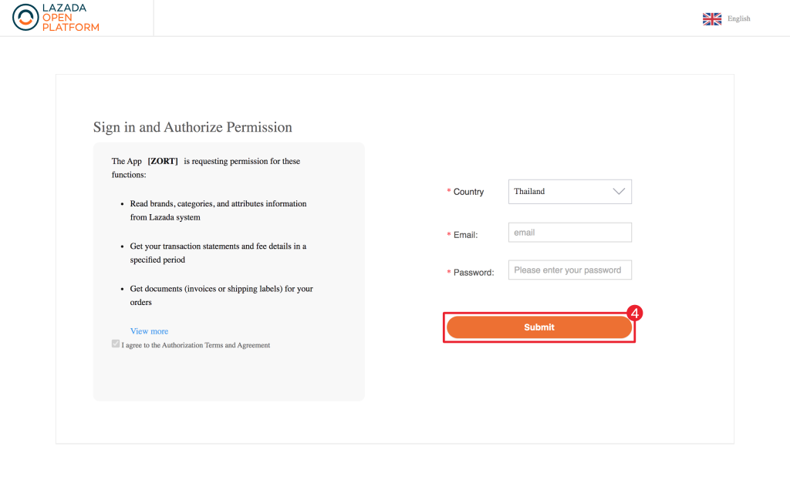Click the Lazada circular logo icon
The height and width of the screenshot is (493, 790).
pyautogui.click(x=25, y=18)
